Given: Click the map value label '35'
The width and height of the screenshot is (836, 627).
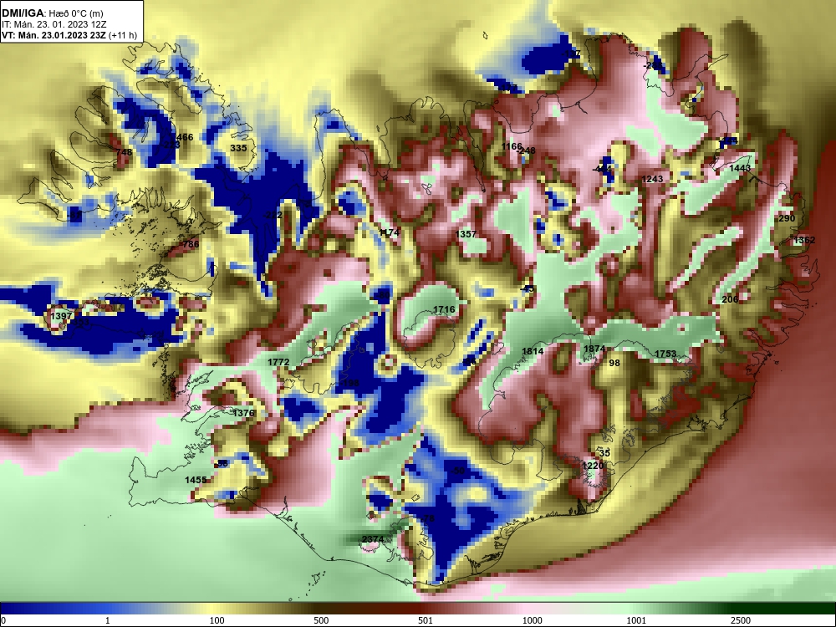Looking at the screenshot, I should 604,453.
